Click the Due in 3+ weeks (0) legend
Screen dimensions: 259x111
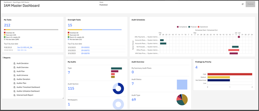click(12, 37)
